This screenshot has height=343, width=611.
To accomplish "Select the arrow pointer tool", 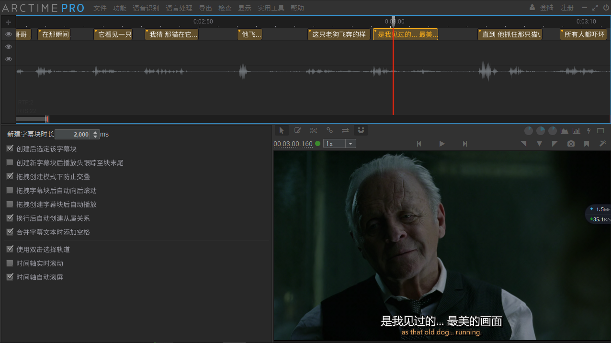I will (x=282, y=130).
